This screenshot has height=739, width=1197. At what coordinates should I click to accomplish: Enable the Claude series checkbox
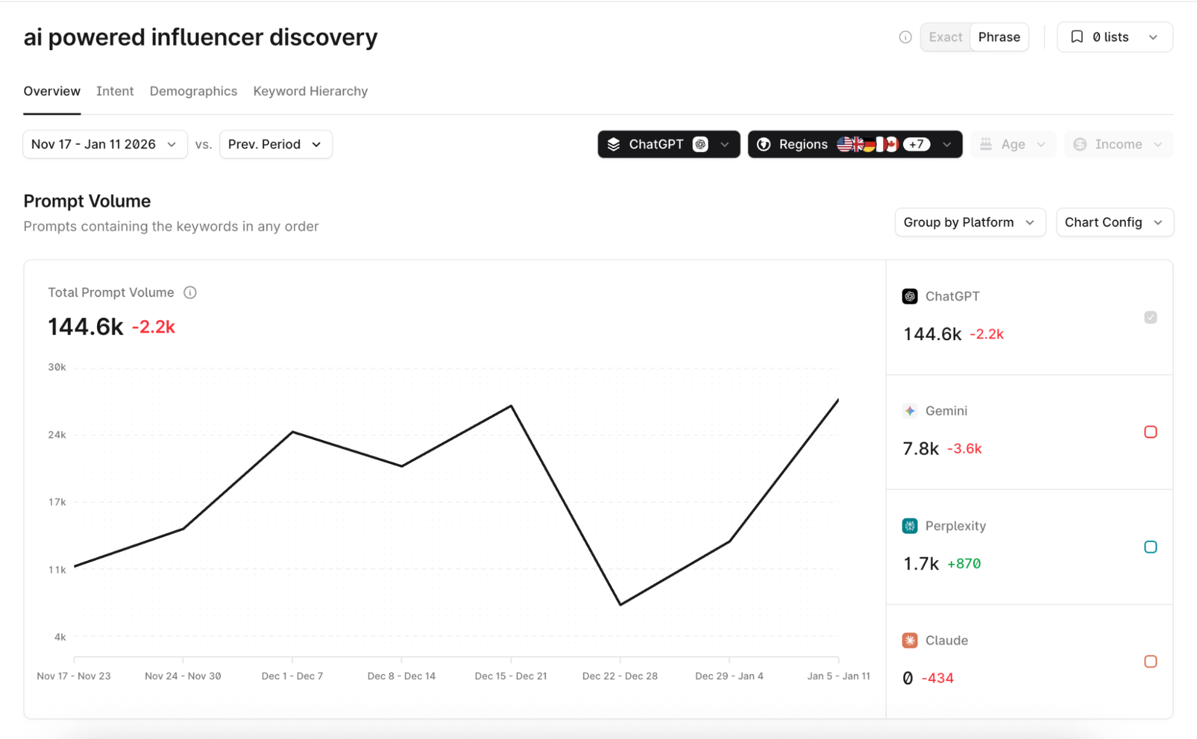tap(1150, 661)
